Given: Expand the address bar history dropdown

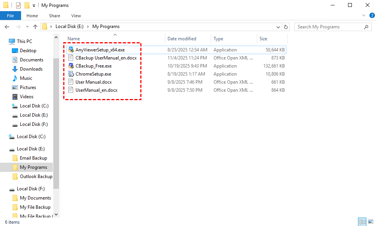Looking at the screenshot, I should (278, 27).
